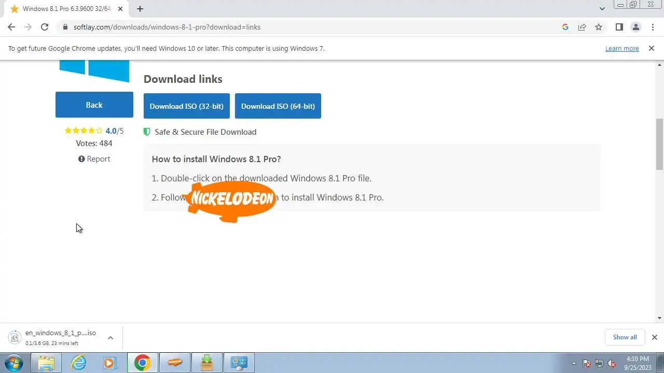Click the browser forward arrow
The image size is (664, 373).
point(28,27)
